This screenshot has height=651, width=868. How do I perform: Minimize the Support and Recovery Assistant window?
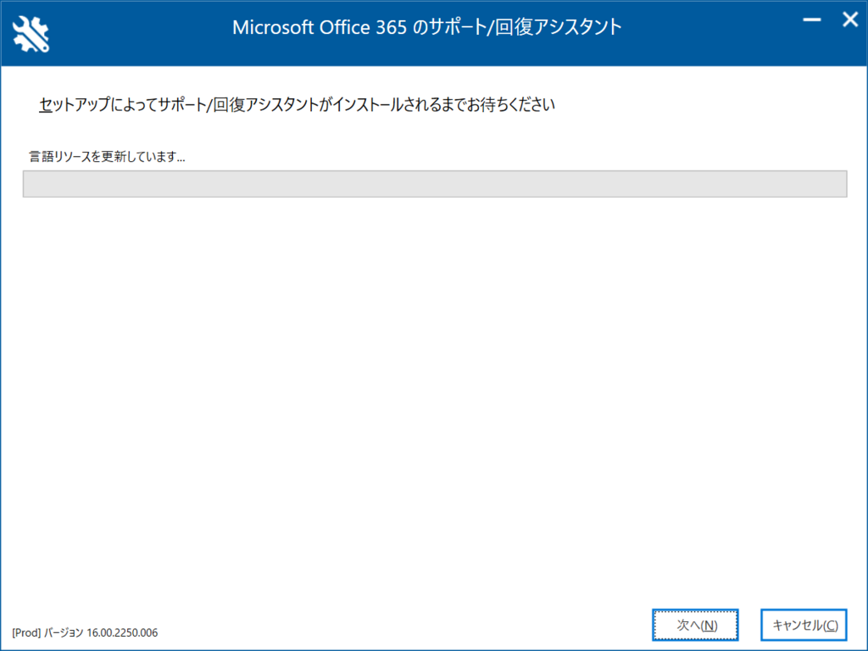[x=812, y=20]
